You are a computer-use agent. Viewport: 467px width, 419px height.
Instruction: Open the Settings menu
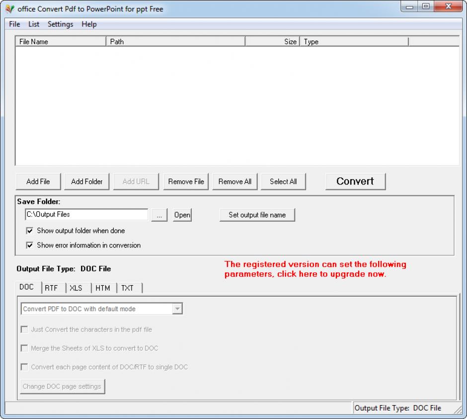[x=60, y=24]
